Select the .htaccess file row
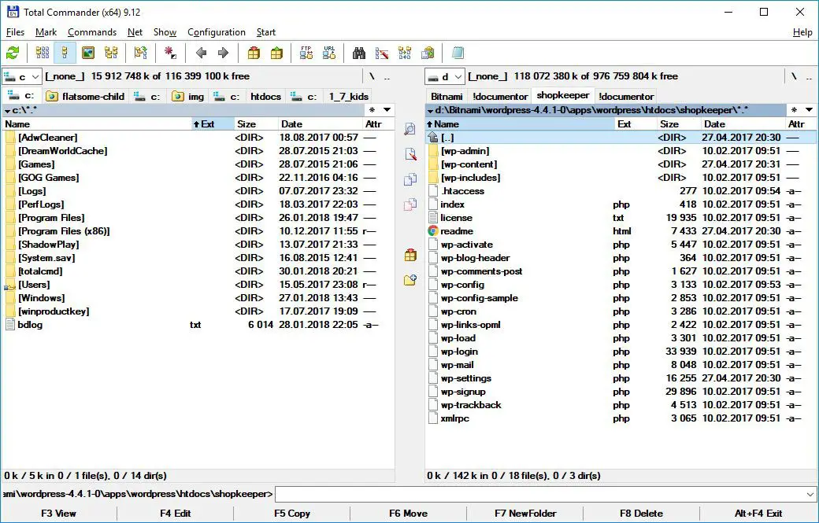Image resolution: width=819 pixels, height=523 pixels. pyautogui.click(x=621, y=191)
